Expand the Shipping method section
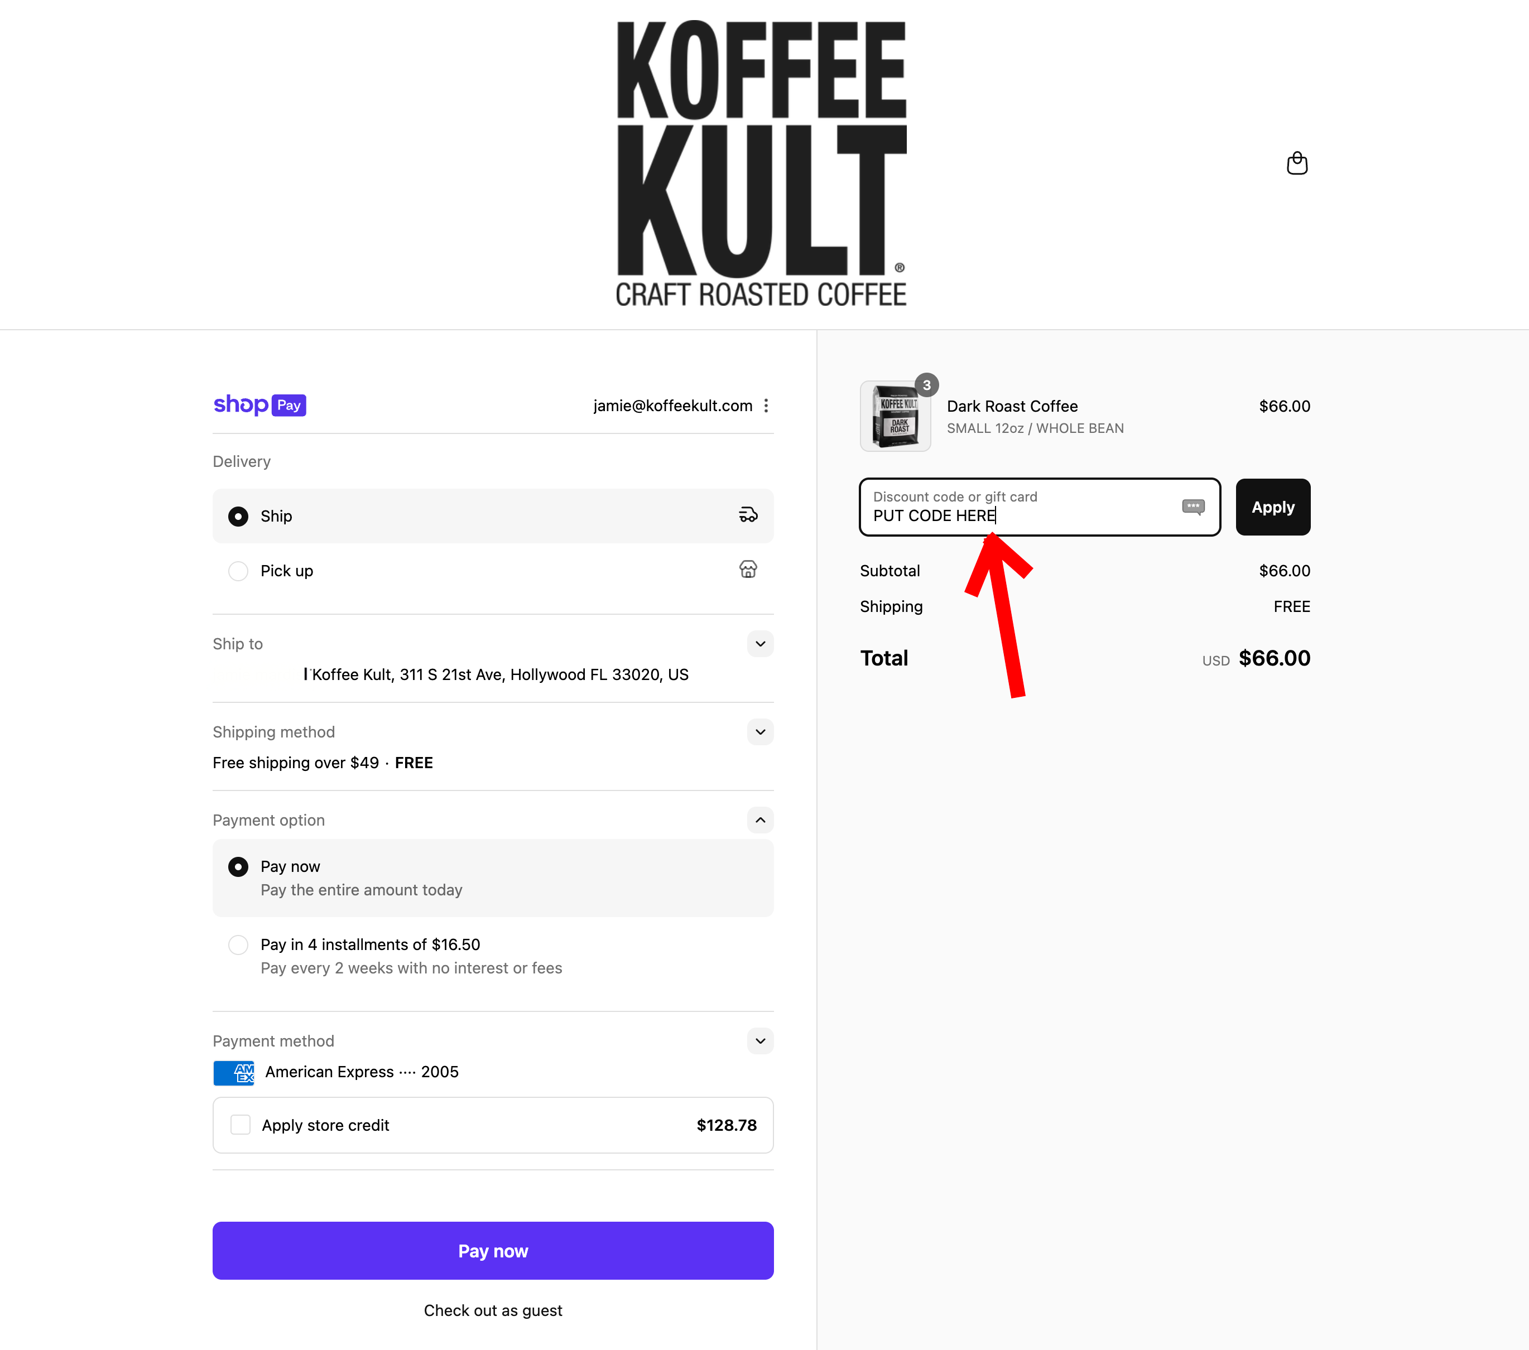The image size is (1529, 1350). 760,731
